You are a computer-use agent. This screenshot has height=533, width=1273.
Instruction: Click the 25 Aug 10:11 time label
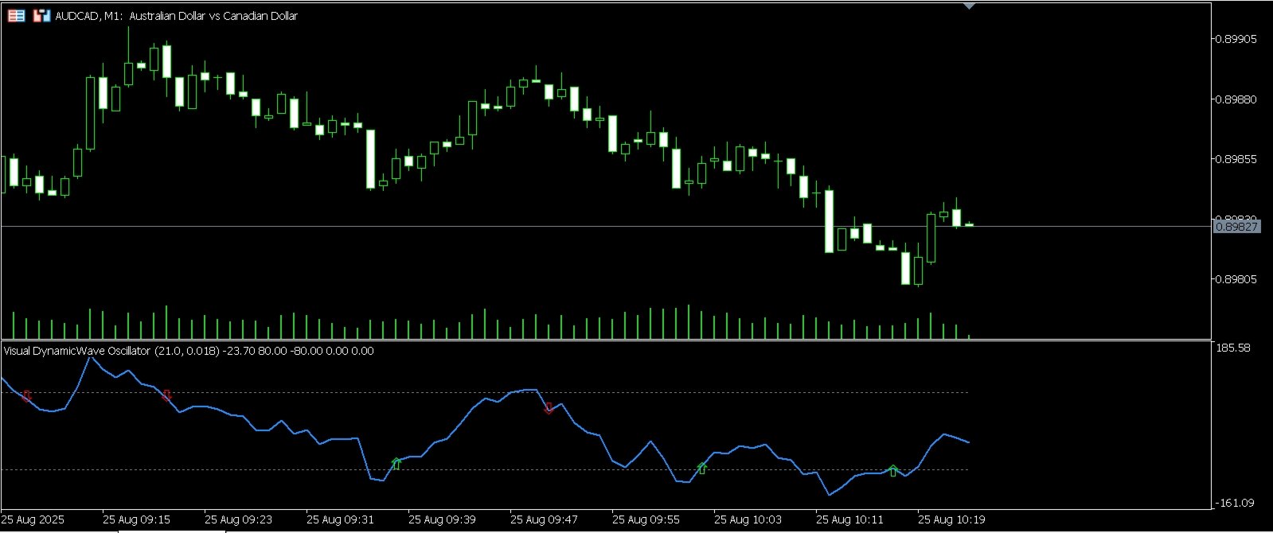(849, 519)
